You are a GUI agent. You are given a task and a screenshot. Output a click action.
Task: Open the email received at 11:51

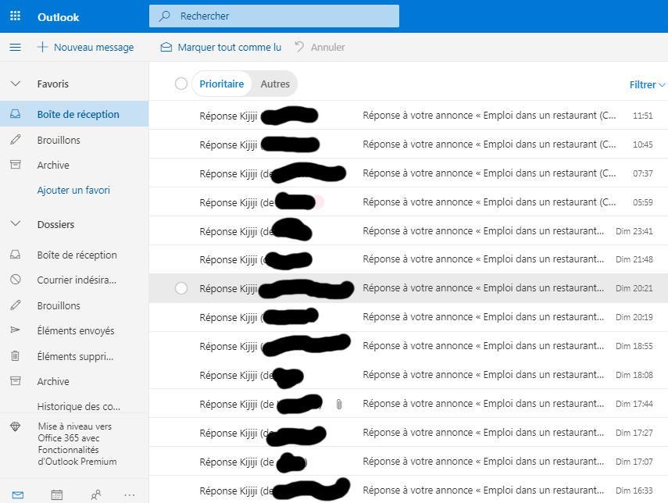(408, 116)
